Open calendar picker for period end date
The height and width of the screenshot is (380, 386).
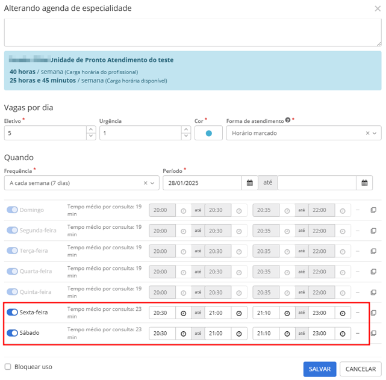pyautogui.click(x=364, y=183)
